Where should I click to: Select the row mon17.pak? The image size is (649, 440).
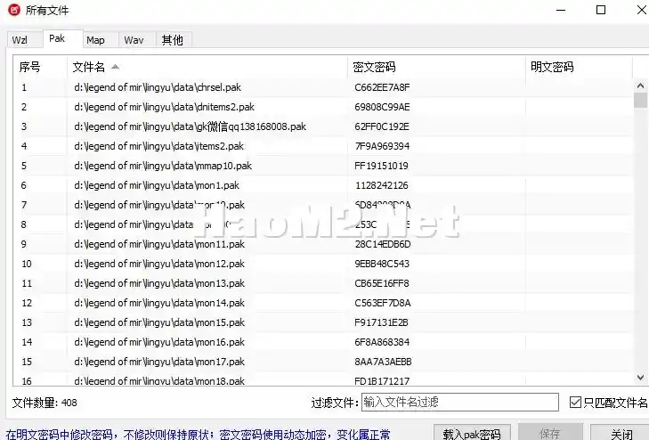pyautogui.click(x=323, y=362)
